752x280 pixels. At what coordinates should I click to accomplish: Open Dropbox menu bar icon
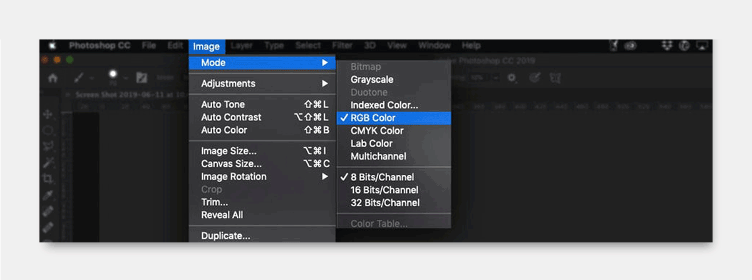tap(666, 46)
